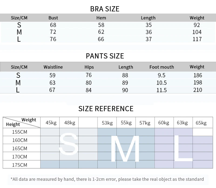
Task: Select the 65kg weight column header
Action: coord(201,123)
